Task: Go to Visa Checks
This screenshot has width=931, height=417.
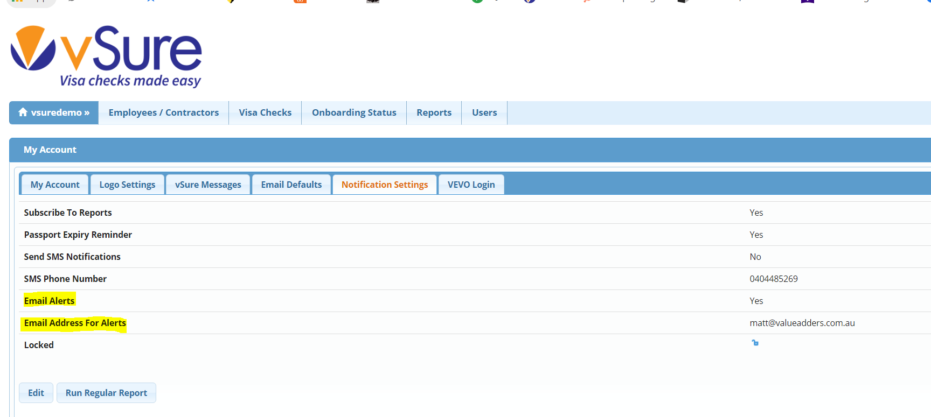Action: click(265, 112)
